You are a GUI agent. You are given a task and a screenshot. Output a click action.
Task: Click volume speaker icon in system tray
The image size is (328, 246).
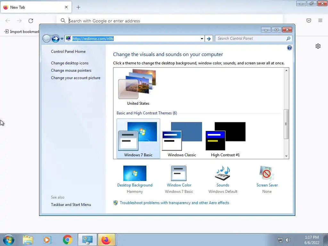click(288, 240)
